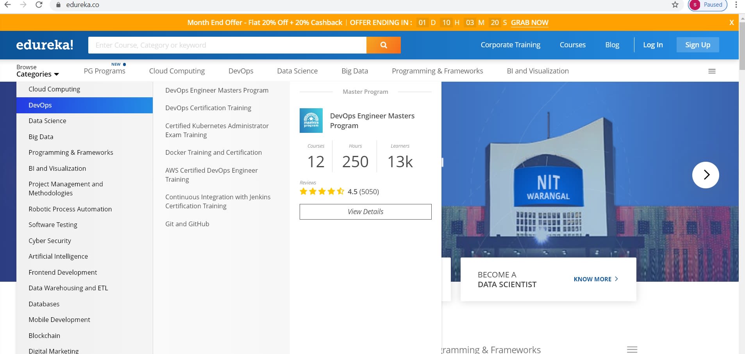
Task: Bookmark this page with star icon
Action: point(675,5)
